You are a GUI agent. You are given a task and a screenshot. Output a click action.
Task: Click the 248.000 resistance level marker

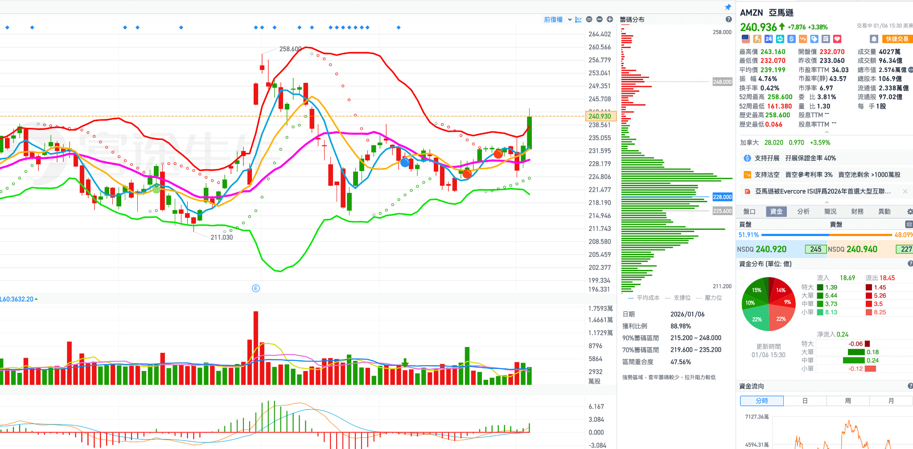tap(722, 82)
